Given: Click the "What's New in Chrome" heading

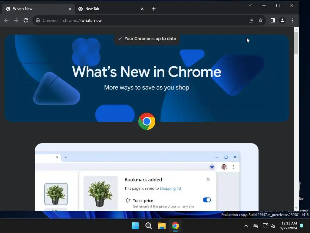Looking at the screenshot, I should coord(147,72).
